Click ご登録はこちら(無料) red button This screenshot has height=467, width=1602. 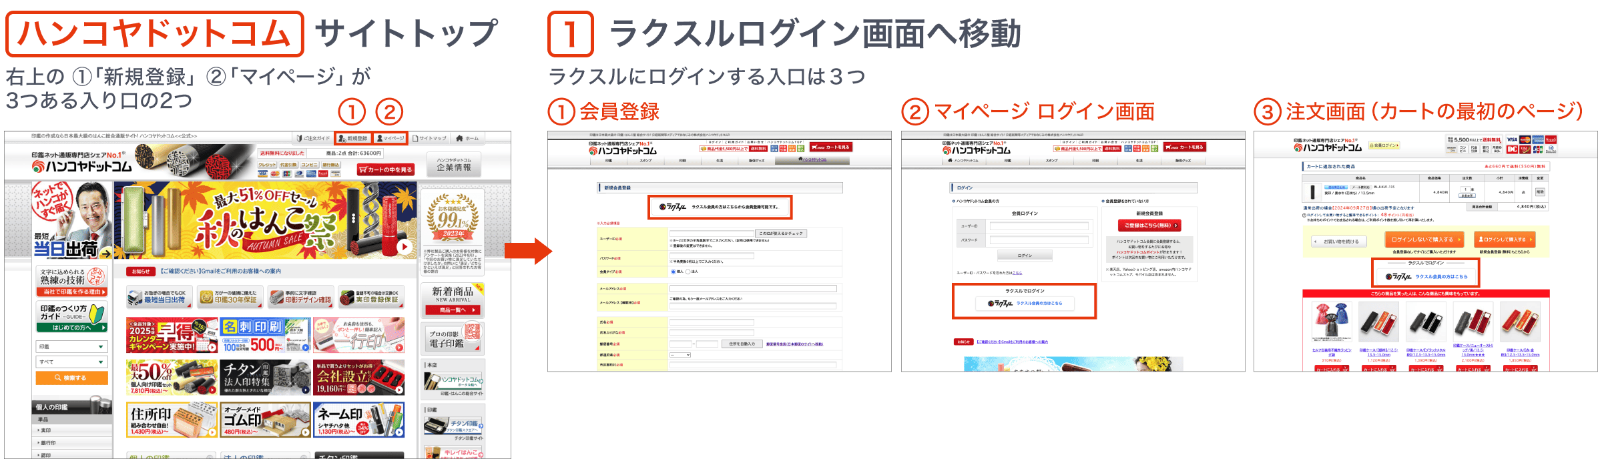(x=1149, y=225)
